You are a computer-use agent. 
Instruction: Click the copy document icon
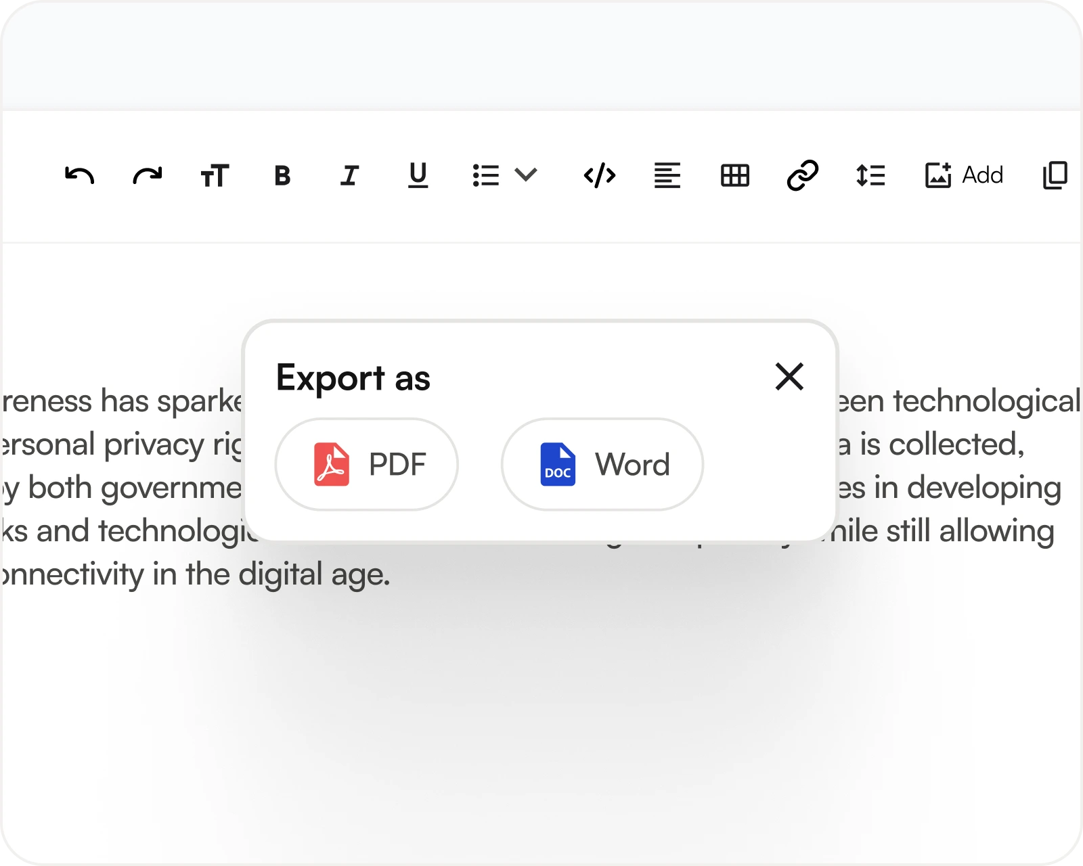pyautogui.click(x=1055, y=176)
